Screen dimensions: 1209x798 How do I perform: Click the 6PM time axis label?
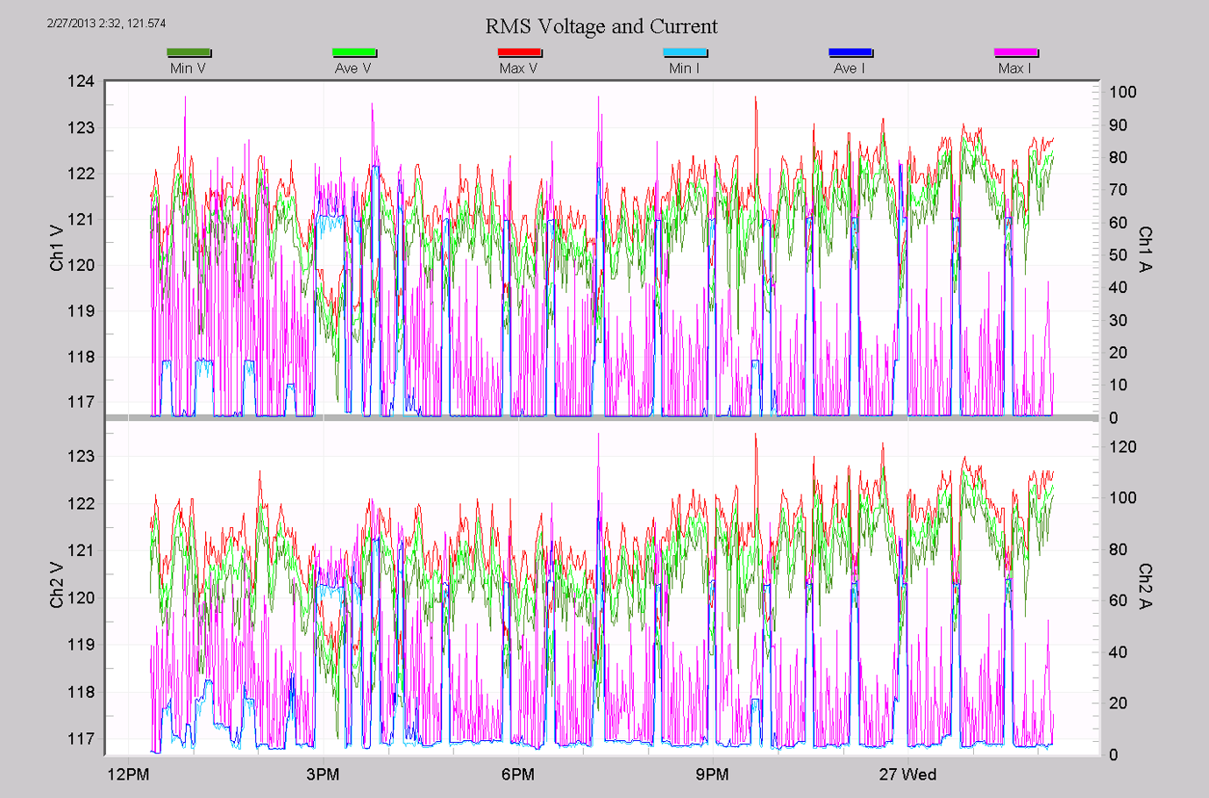tap(517, 774)
